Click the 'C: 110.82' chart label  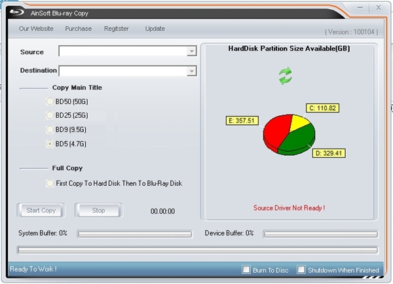(322, 108)
